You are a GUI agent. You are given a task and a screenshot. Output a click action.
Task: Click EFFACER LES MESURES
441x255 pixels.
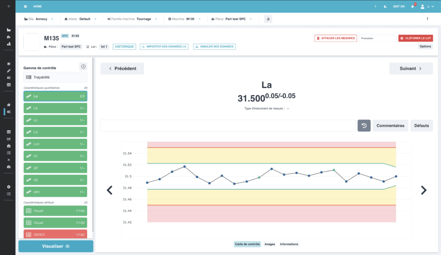pos(335,38)
